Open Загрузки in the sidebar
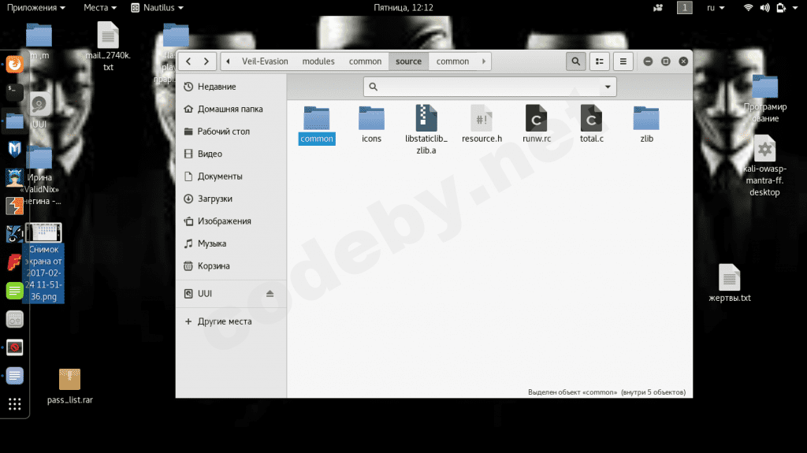The width and height of the screenshot is (807, 453). point(231,199)
